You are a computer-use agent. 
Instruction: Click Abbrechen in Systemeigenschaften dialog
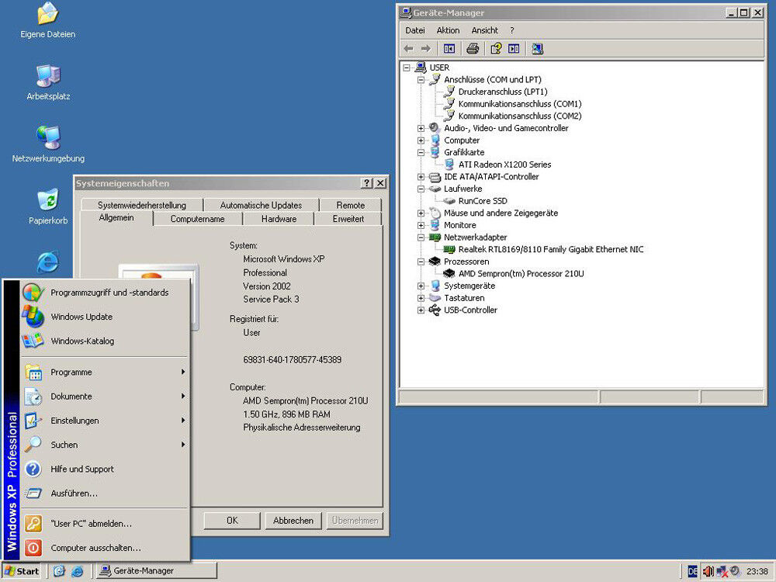click(293, 521)
